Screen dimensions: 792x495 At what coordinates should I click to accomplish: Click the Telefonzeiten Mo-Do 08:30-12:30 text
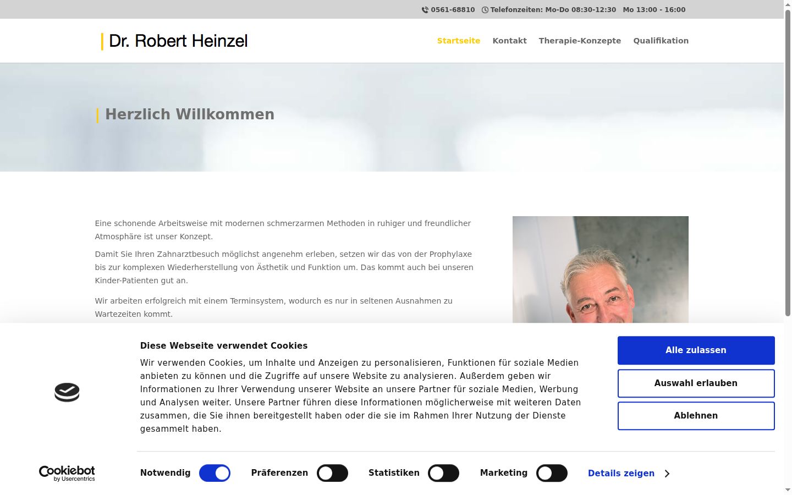click(553, 10)
